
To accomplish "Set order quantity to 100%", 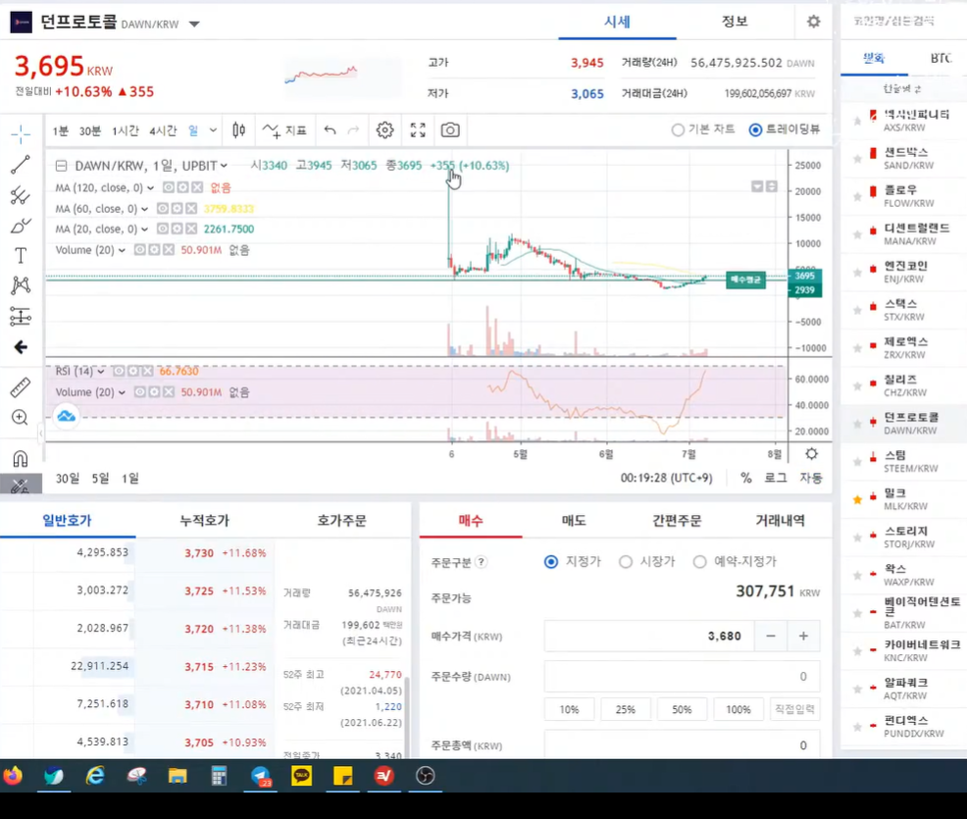I will 738,709.
